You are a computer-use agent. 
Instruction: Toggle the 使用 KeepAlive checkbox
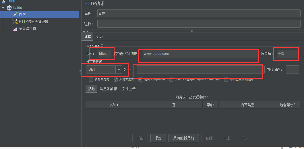point(140,79)
